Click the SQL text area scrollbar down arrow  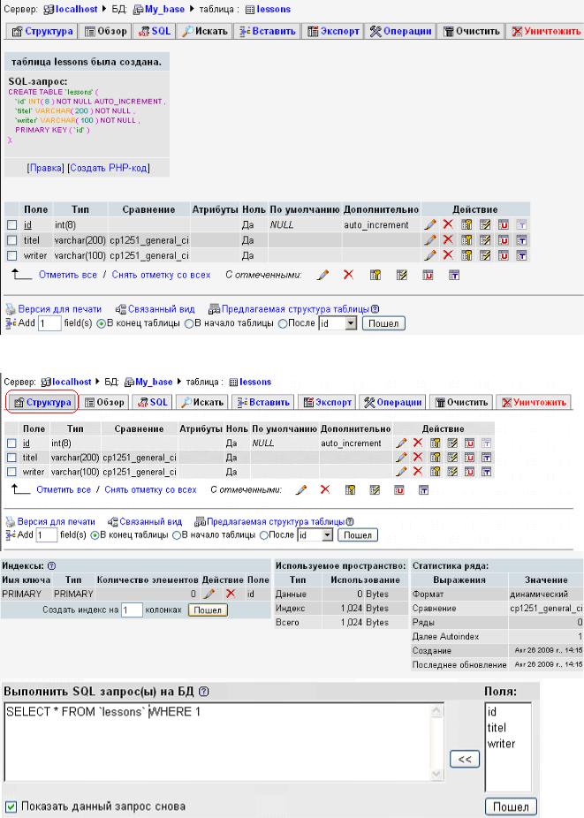438,775
